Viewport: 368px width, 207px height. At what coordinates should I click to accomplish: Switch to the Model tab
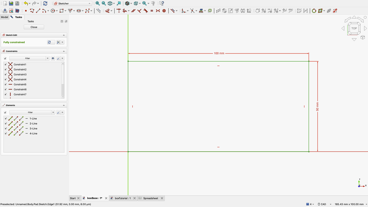4,17
